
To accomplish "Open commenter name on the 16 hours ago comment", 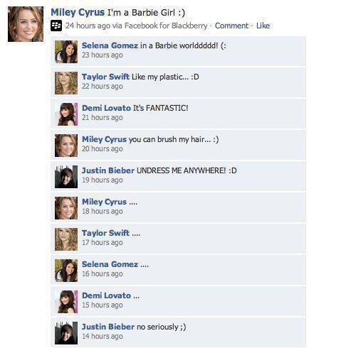I will [x=110, y=264].
